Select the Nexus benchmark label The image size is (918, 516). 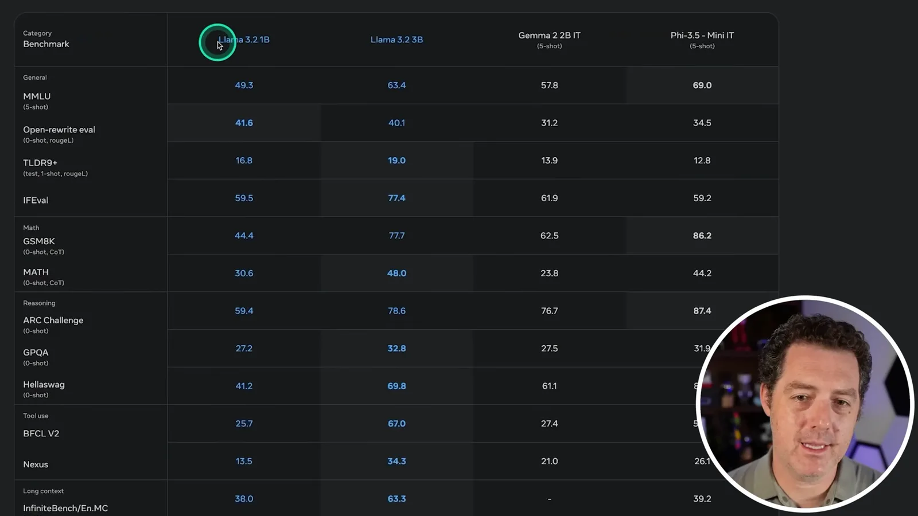(36, 464)
